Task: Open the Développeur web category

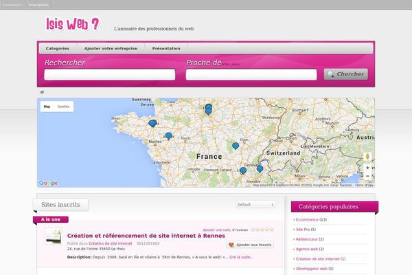Action: (x=311, y=269)
